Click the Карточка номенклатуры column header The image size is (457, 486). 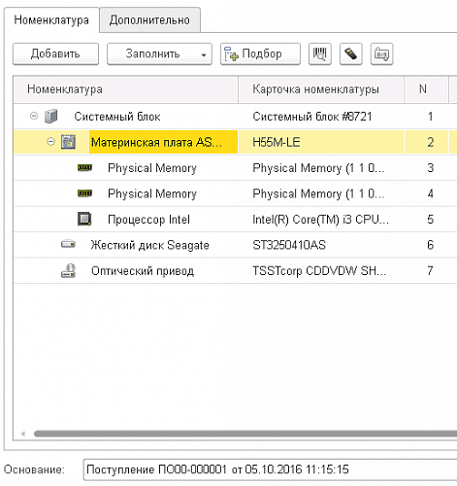point(321,89)
